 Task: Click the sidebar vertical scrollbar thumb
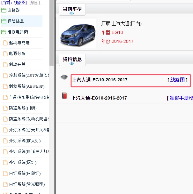pyautogui.click(x=51, y=33)
